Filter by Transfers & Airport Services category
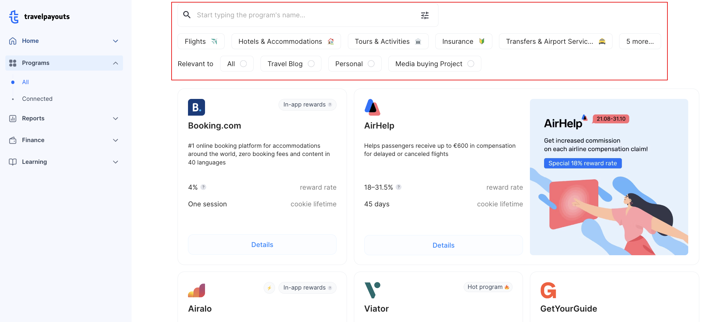 pyautogui.click(x=555, y=41)
